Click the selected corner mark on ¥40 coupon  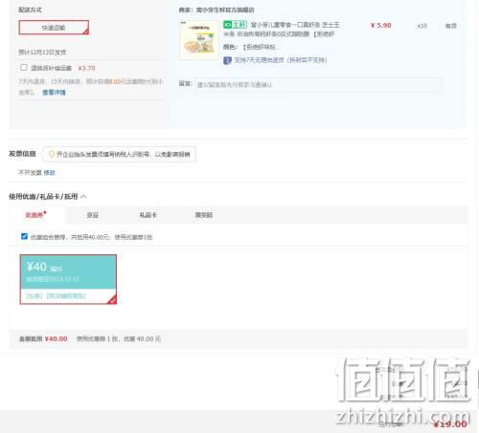point(112,300)
